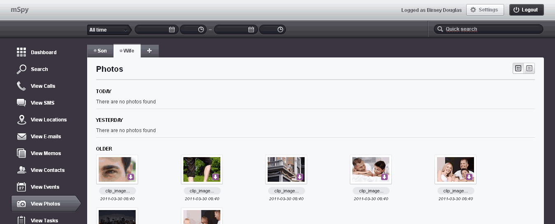Click clip_image label under family of three
555x224 pixels.
[456, 191]
